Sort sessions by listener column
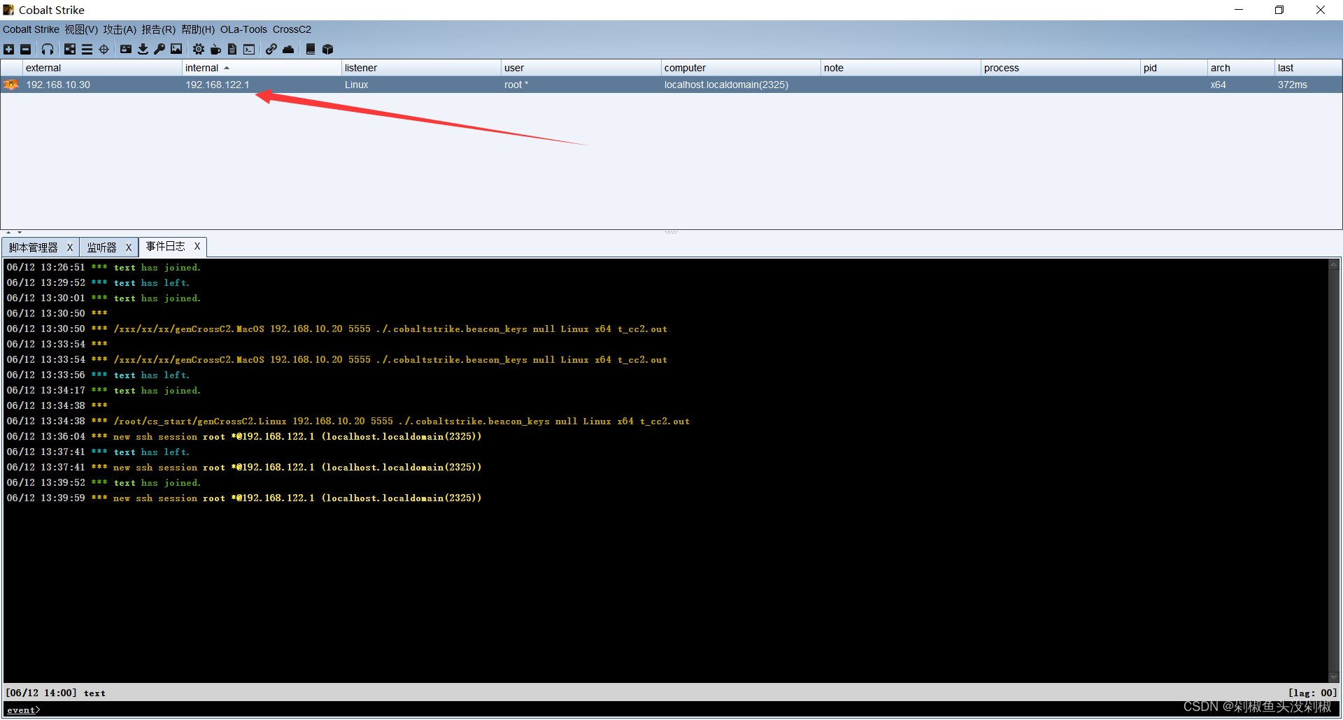The height and width of the screenshot is (720, 1343). [x=421, y=68]
